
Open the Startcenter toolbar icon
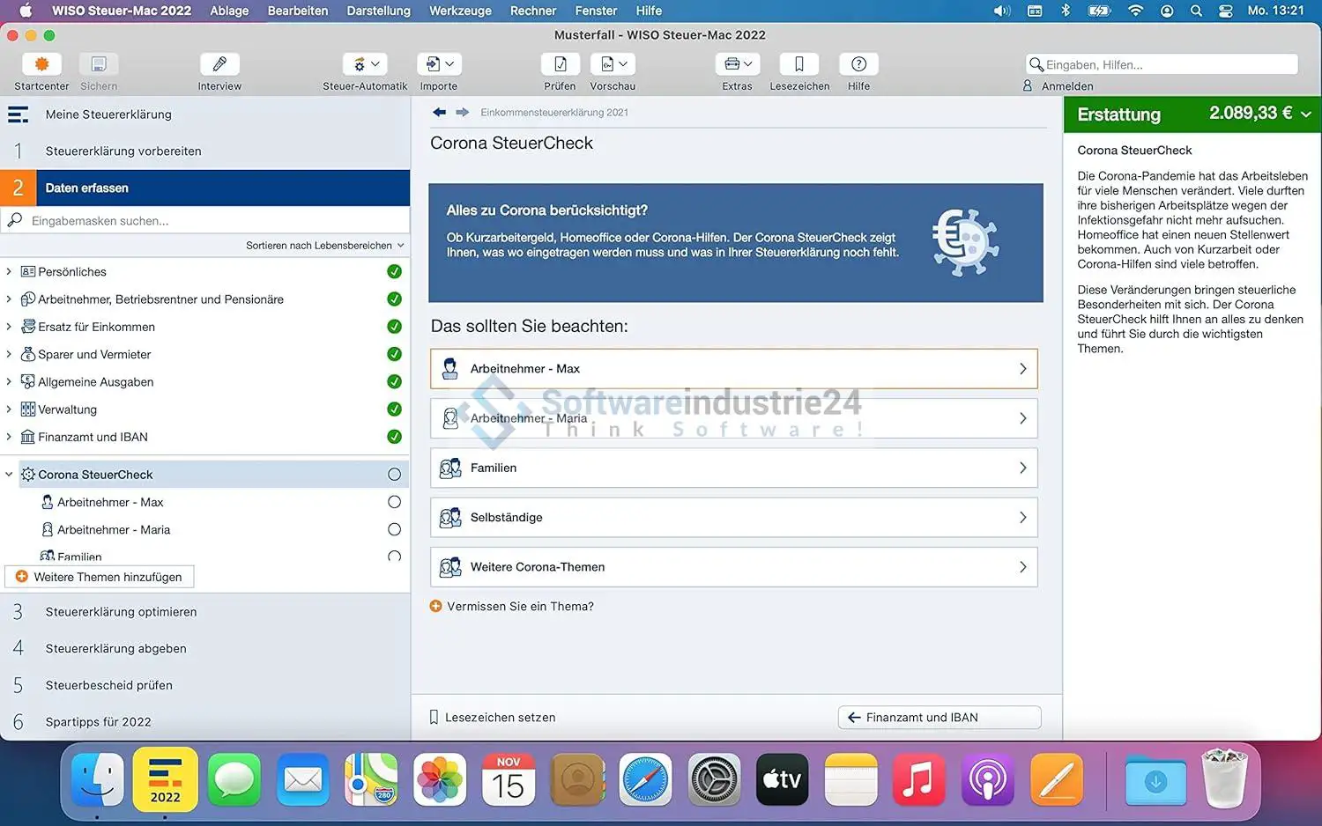(x=41, y=65)
